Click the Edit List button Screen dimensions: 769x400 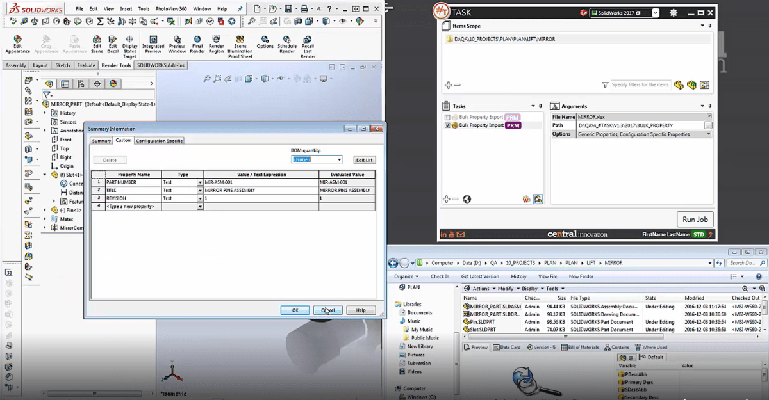click(x=364, y=160)
